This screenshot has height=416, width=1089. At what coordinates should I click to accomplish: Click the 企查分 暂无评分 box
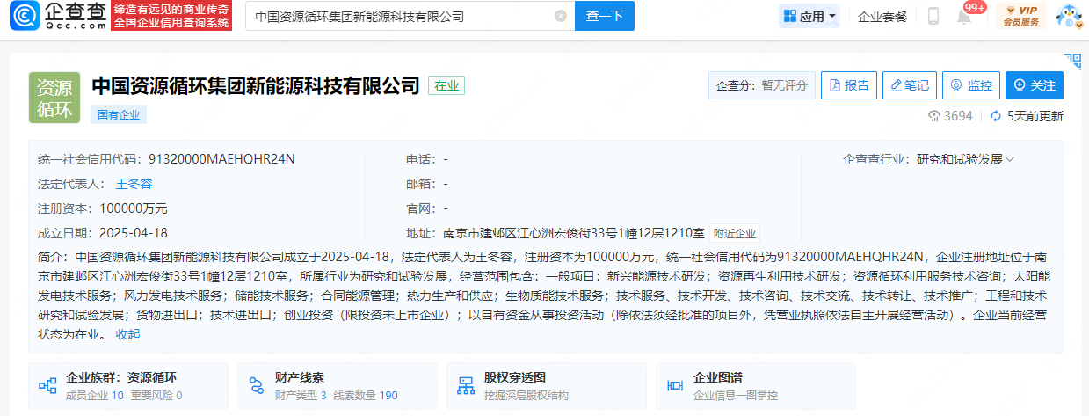click(x=761, y=85)
